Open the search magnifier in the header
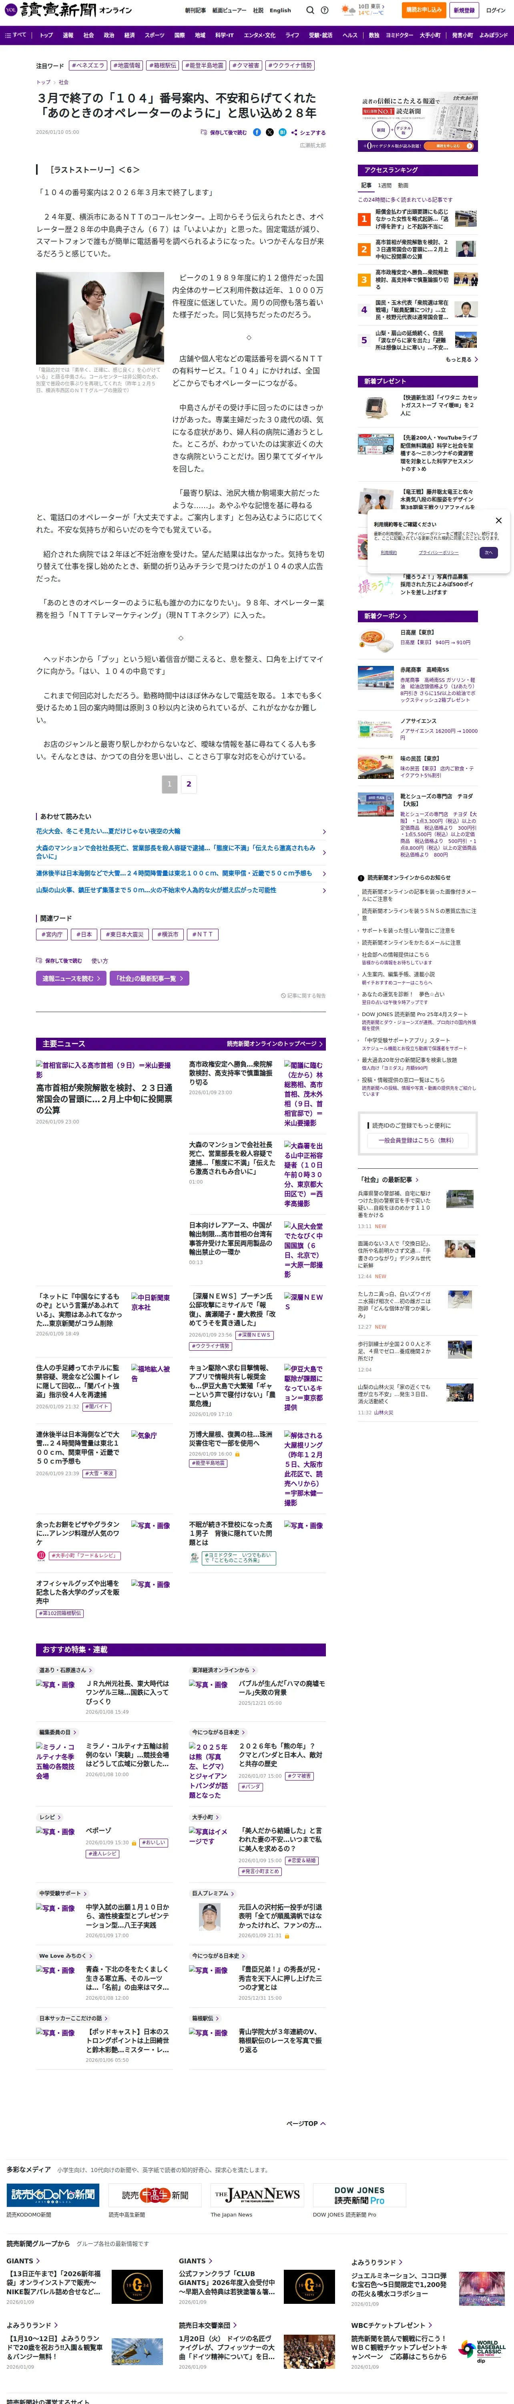This screenshot has width=514, height=2404. point(311,10)
